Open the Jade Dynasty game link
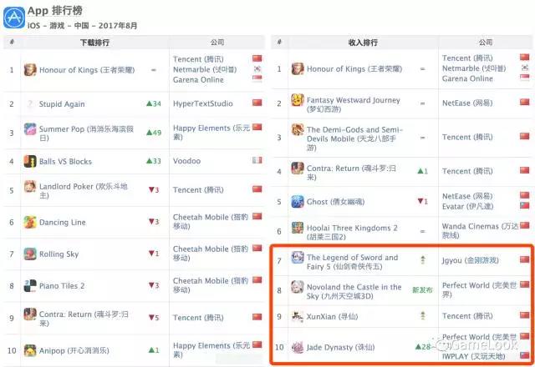 click(340, 347)
